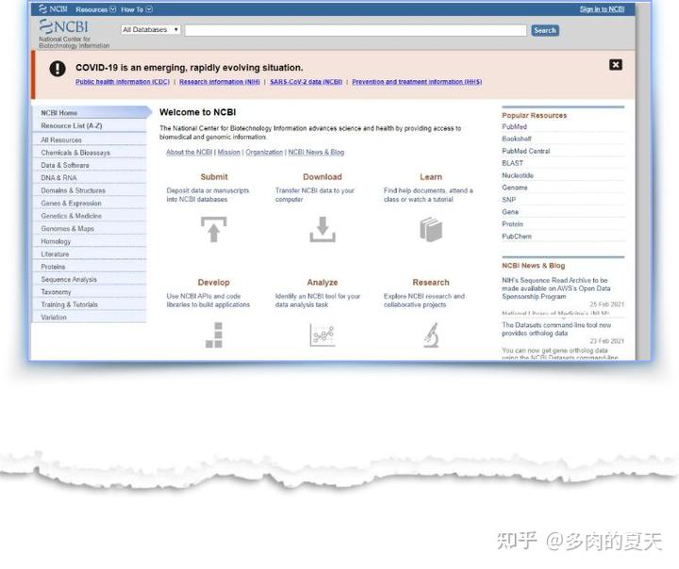The height and width of the screenshot is (569, 679).
Task: Select Data & Software category
Action: (x=90, y=165)
